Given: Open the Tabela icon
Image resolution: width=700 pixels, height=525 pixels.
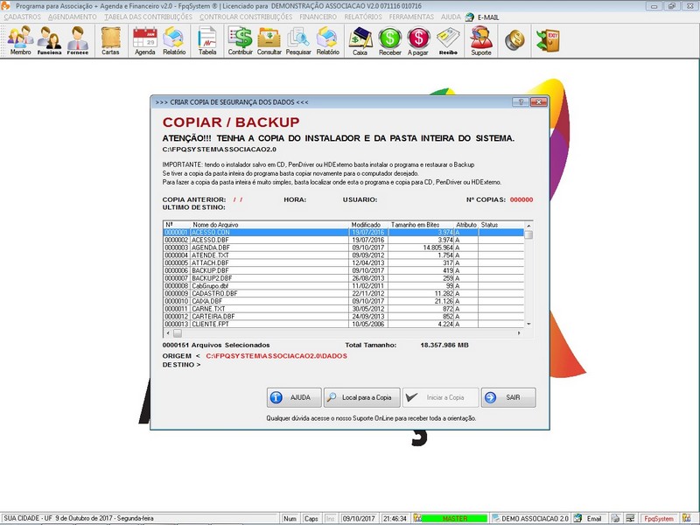Looking at the screenshot, I should (207, 40).
